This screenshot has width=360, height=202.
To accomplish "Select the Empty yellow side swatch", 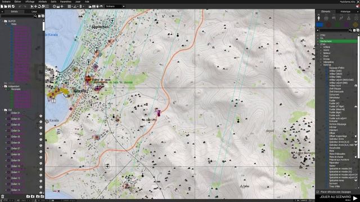I will point(355,25).
